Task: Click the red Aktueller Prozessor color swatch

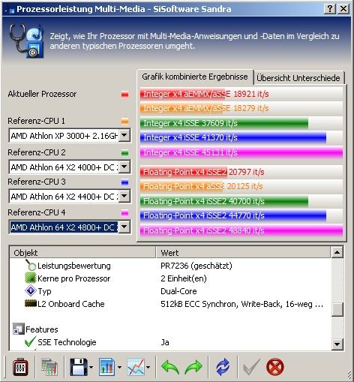Action: tap(124, 95)
